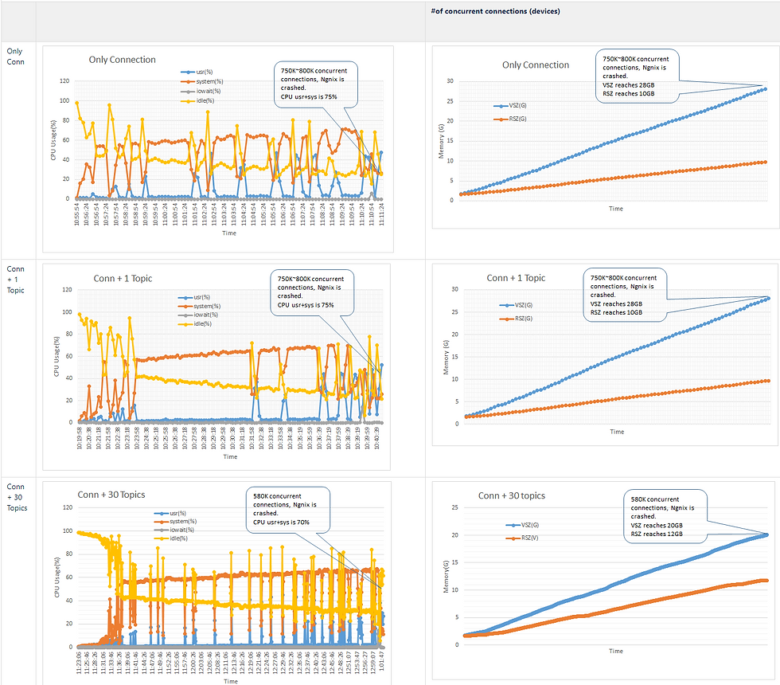Click the Only Connection CPU chart title

pos(123,60)
